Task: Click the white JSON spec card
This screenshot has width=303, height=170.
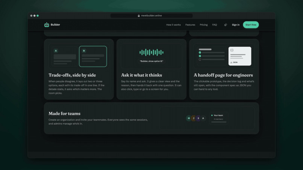Action: pos(240,56)
